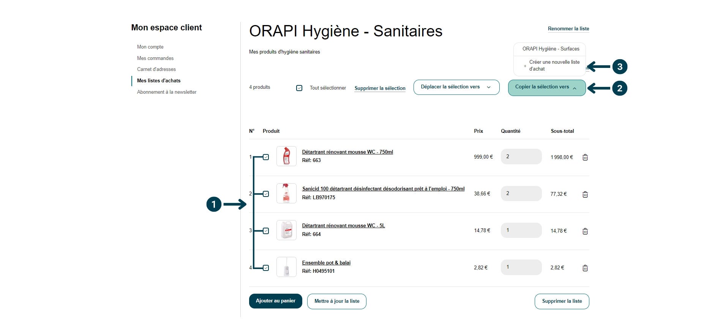Click trash icon for Ensemble pot & balai
This screenshot has height=332, width=720.
tap(585, 268)
